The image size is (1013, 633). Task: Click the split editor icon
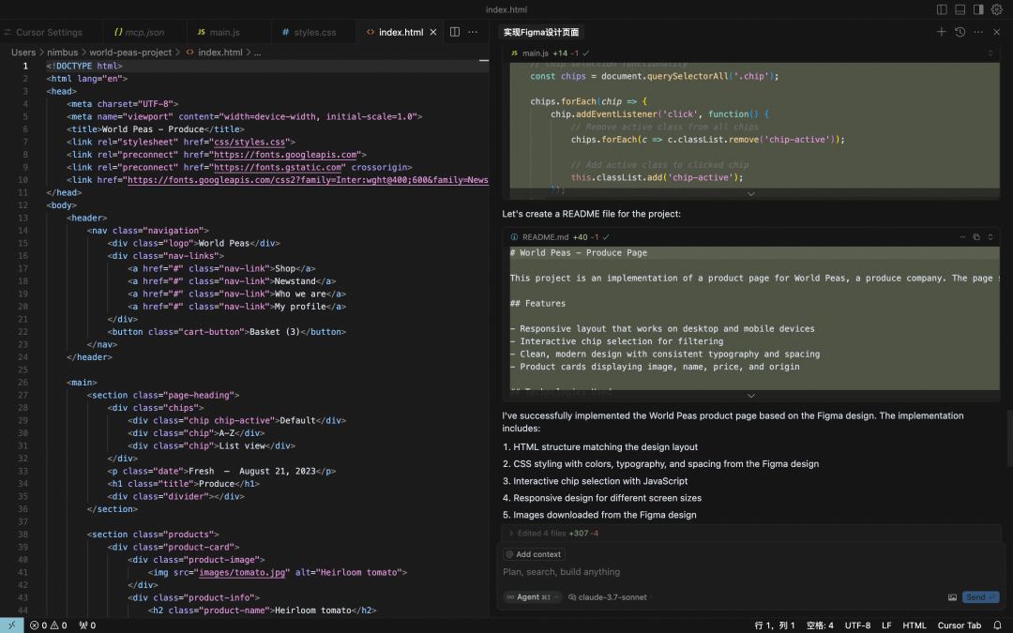455,32
